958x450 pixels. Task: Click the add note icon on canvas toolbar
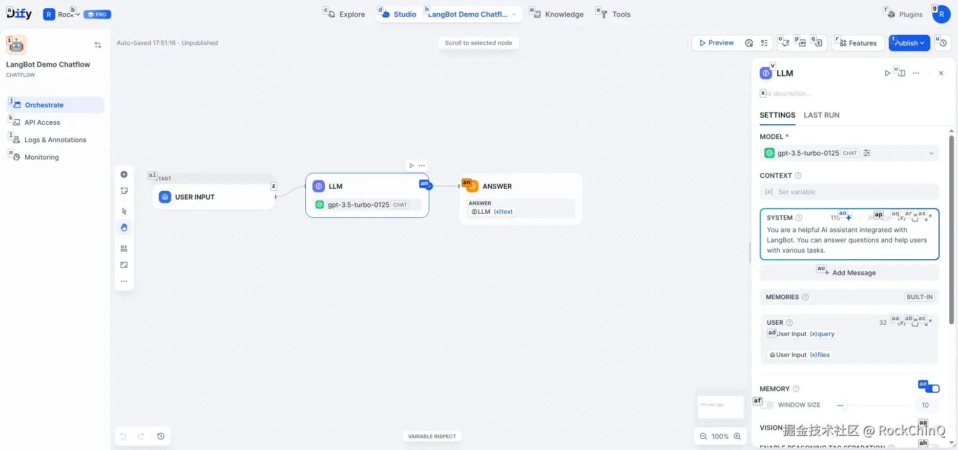tap(124, 191)
